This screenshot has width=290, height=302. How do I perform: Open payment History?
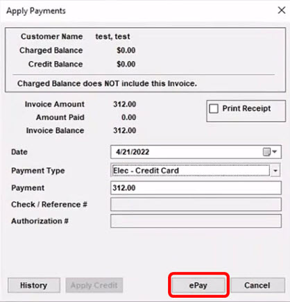pos(34,285)
